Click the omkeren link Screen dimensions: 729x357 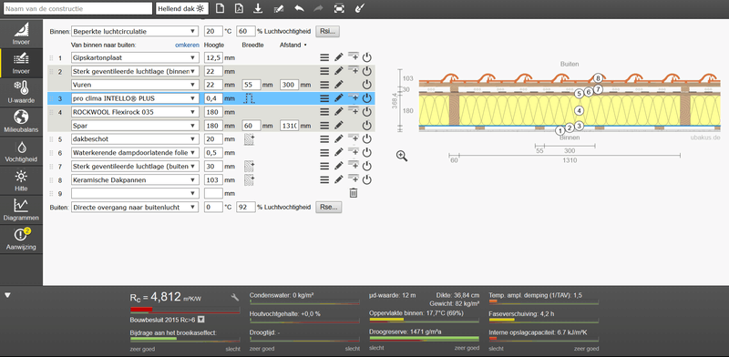pyautogui.click(x=187, y=46)
